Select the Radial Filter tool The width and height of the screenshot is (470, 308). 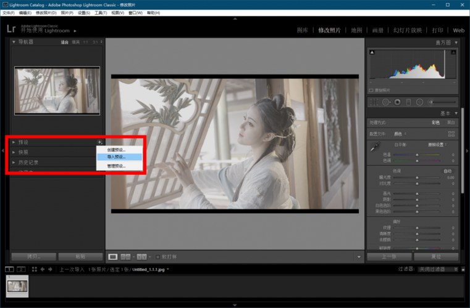click(419, 102)
